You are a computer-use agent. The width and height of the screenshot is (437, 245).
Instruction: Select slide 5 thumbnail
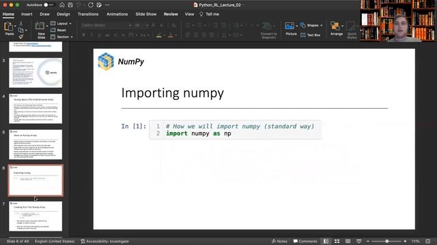coord(36,144)
